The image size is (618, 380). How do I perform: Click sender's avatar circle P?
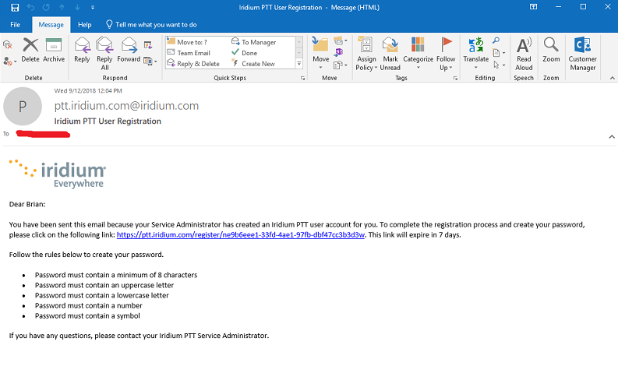[23, 107]
